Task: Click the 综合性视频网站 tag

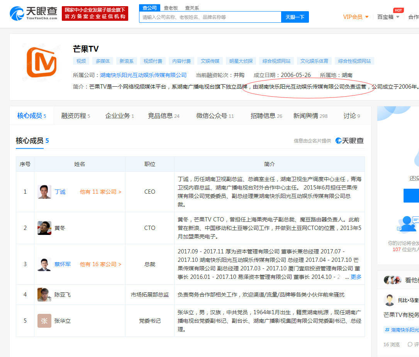Action: [x=355, y=61]
